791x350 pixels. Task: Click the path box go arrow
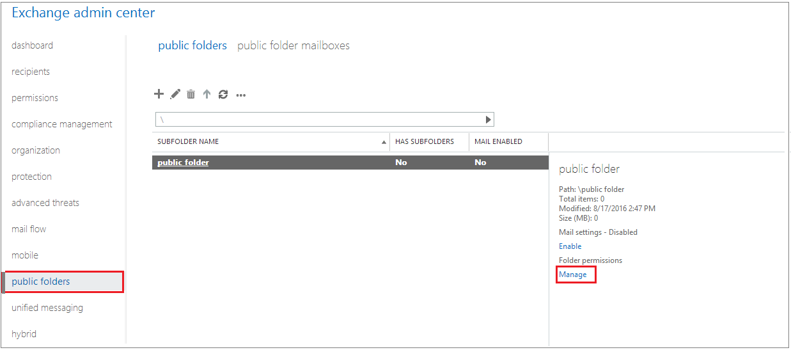click(488, 120)
